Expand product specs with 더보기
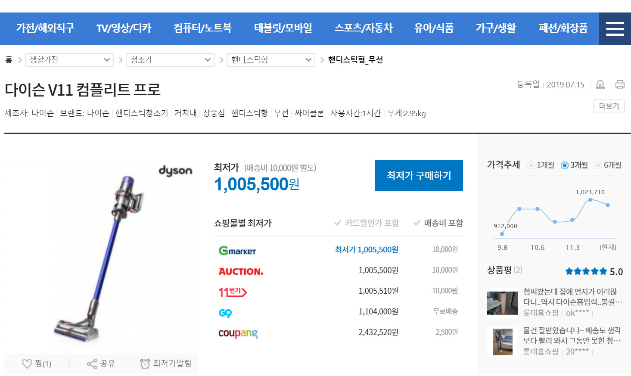The height and width of the screenshot is (376, 631). (609, 106)
